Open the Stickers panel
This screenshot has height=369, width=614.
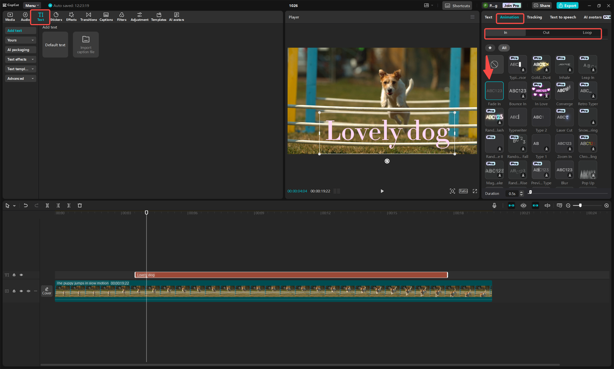(56, 17)
